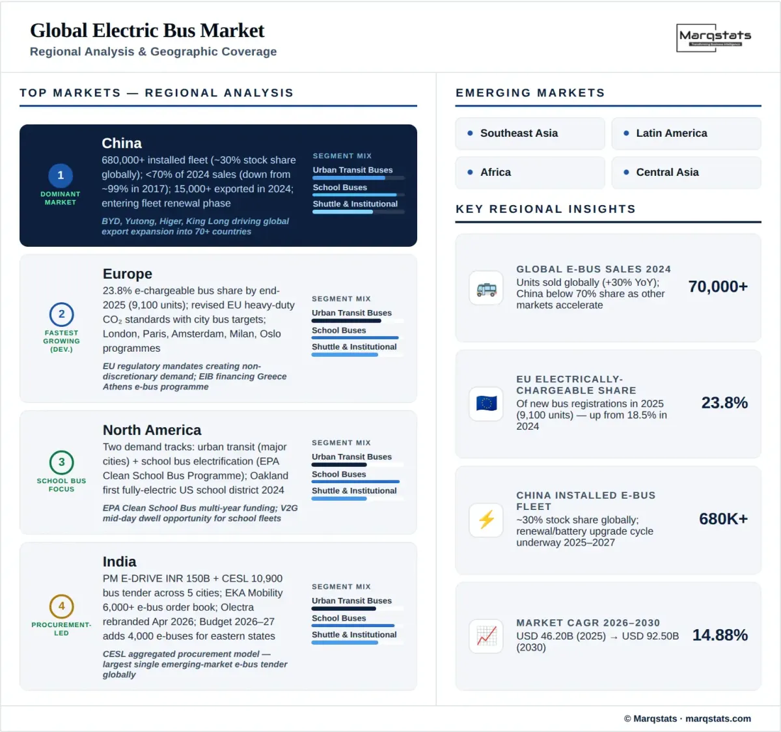The width and height of the screenshot is (781, 732).
Task: Click the School Buses segment bar for China
Action: tap(358, 193)
